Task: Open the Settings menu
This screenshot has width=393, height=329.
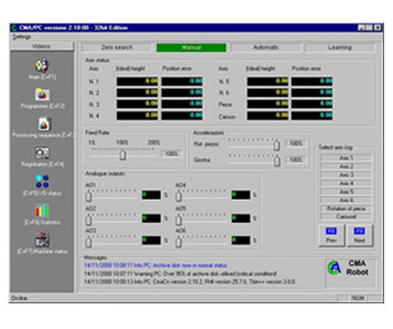Action: (22, 37)
